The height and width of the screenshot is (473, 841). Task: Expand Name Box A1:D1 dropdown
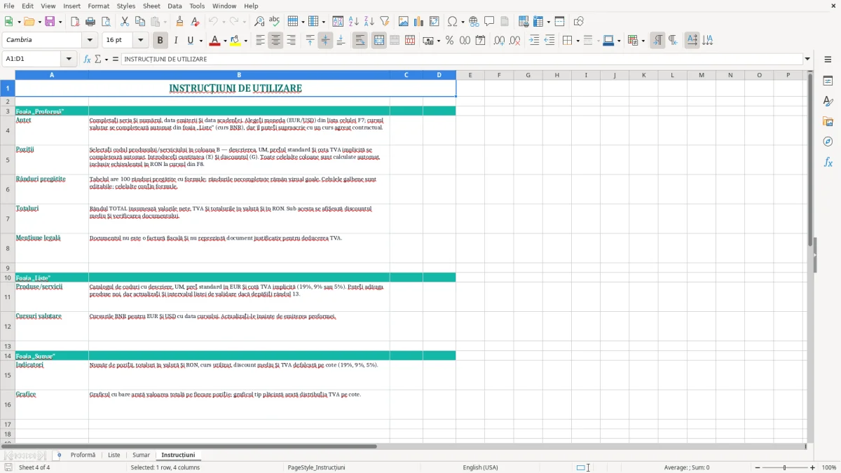tap(69, 60)
